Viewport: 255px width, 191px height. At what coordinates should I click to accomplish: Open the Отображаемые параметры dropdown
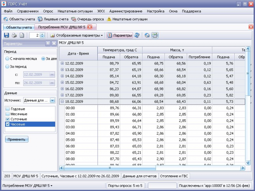coord(76,35)
